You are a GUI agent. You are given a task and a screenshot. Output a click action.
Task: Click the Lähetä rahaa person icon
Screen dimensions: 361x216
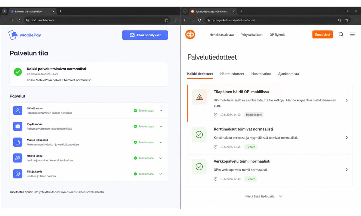coord(18,110)
